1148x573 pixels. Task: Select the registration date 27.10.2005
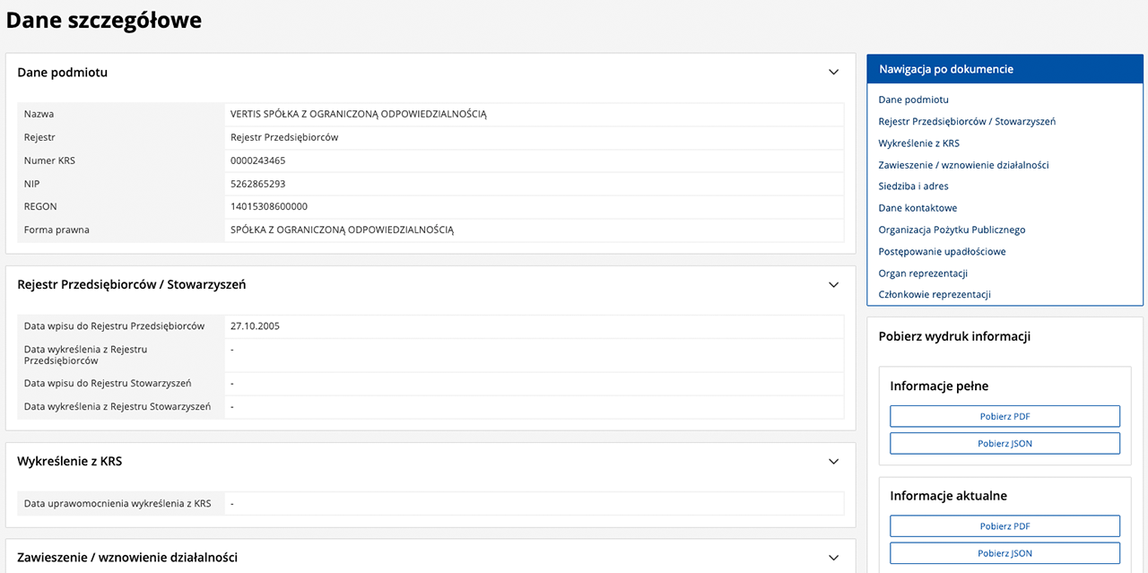[255, 326]
